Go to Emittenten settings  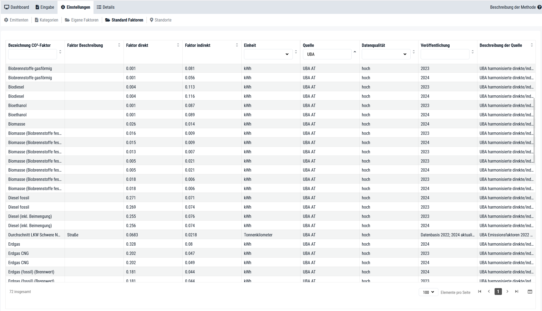(x=16, y=20)
